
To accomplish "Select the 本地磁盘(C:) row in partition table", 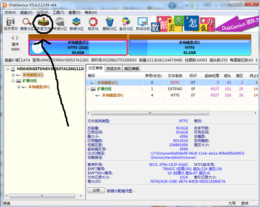I will [172, 82].
